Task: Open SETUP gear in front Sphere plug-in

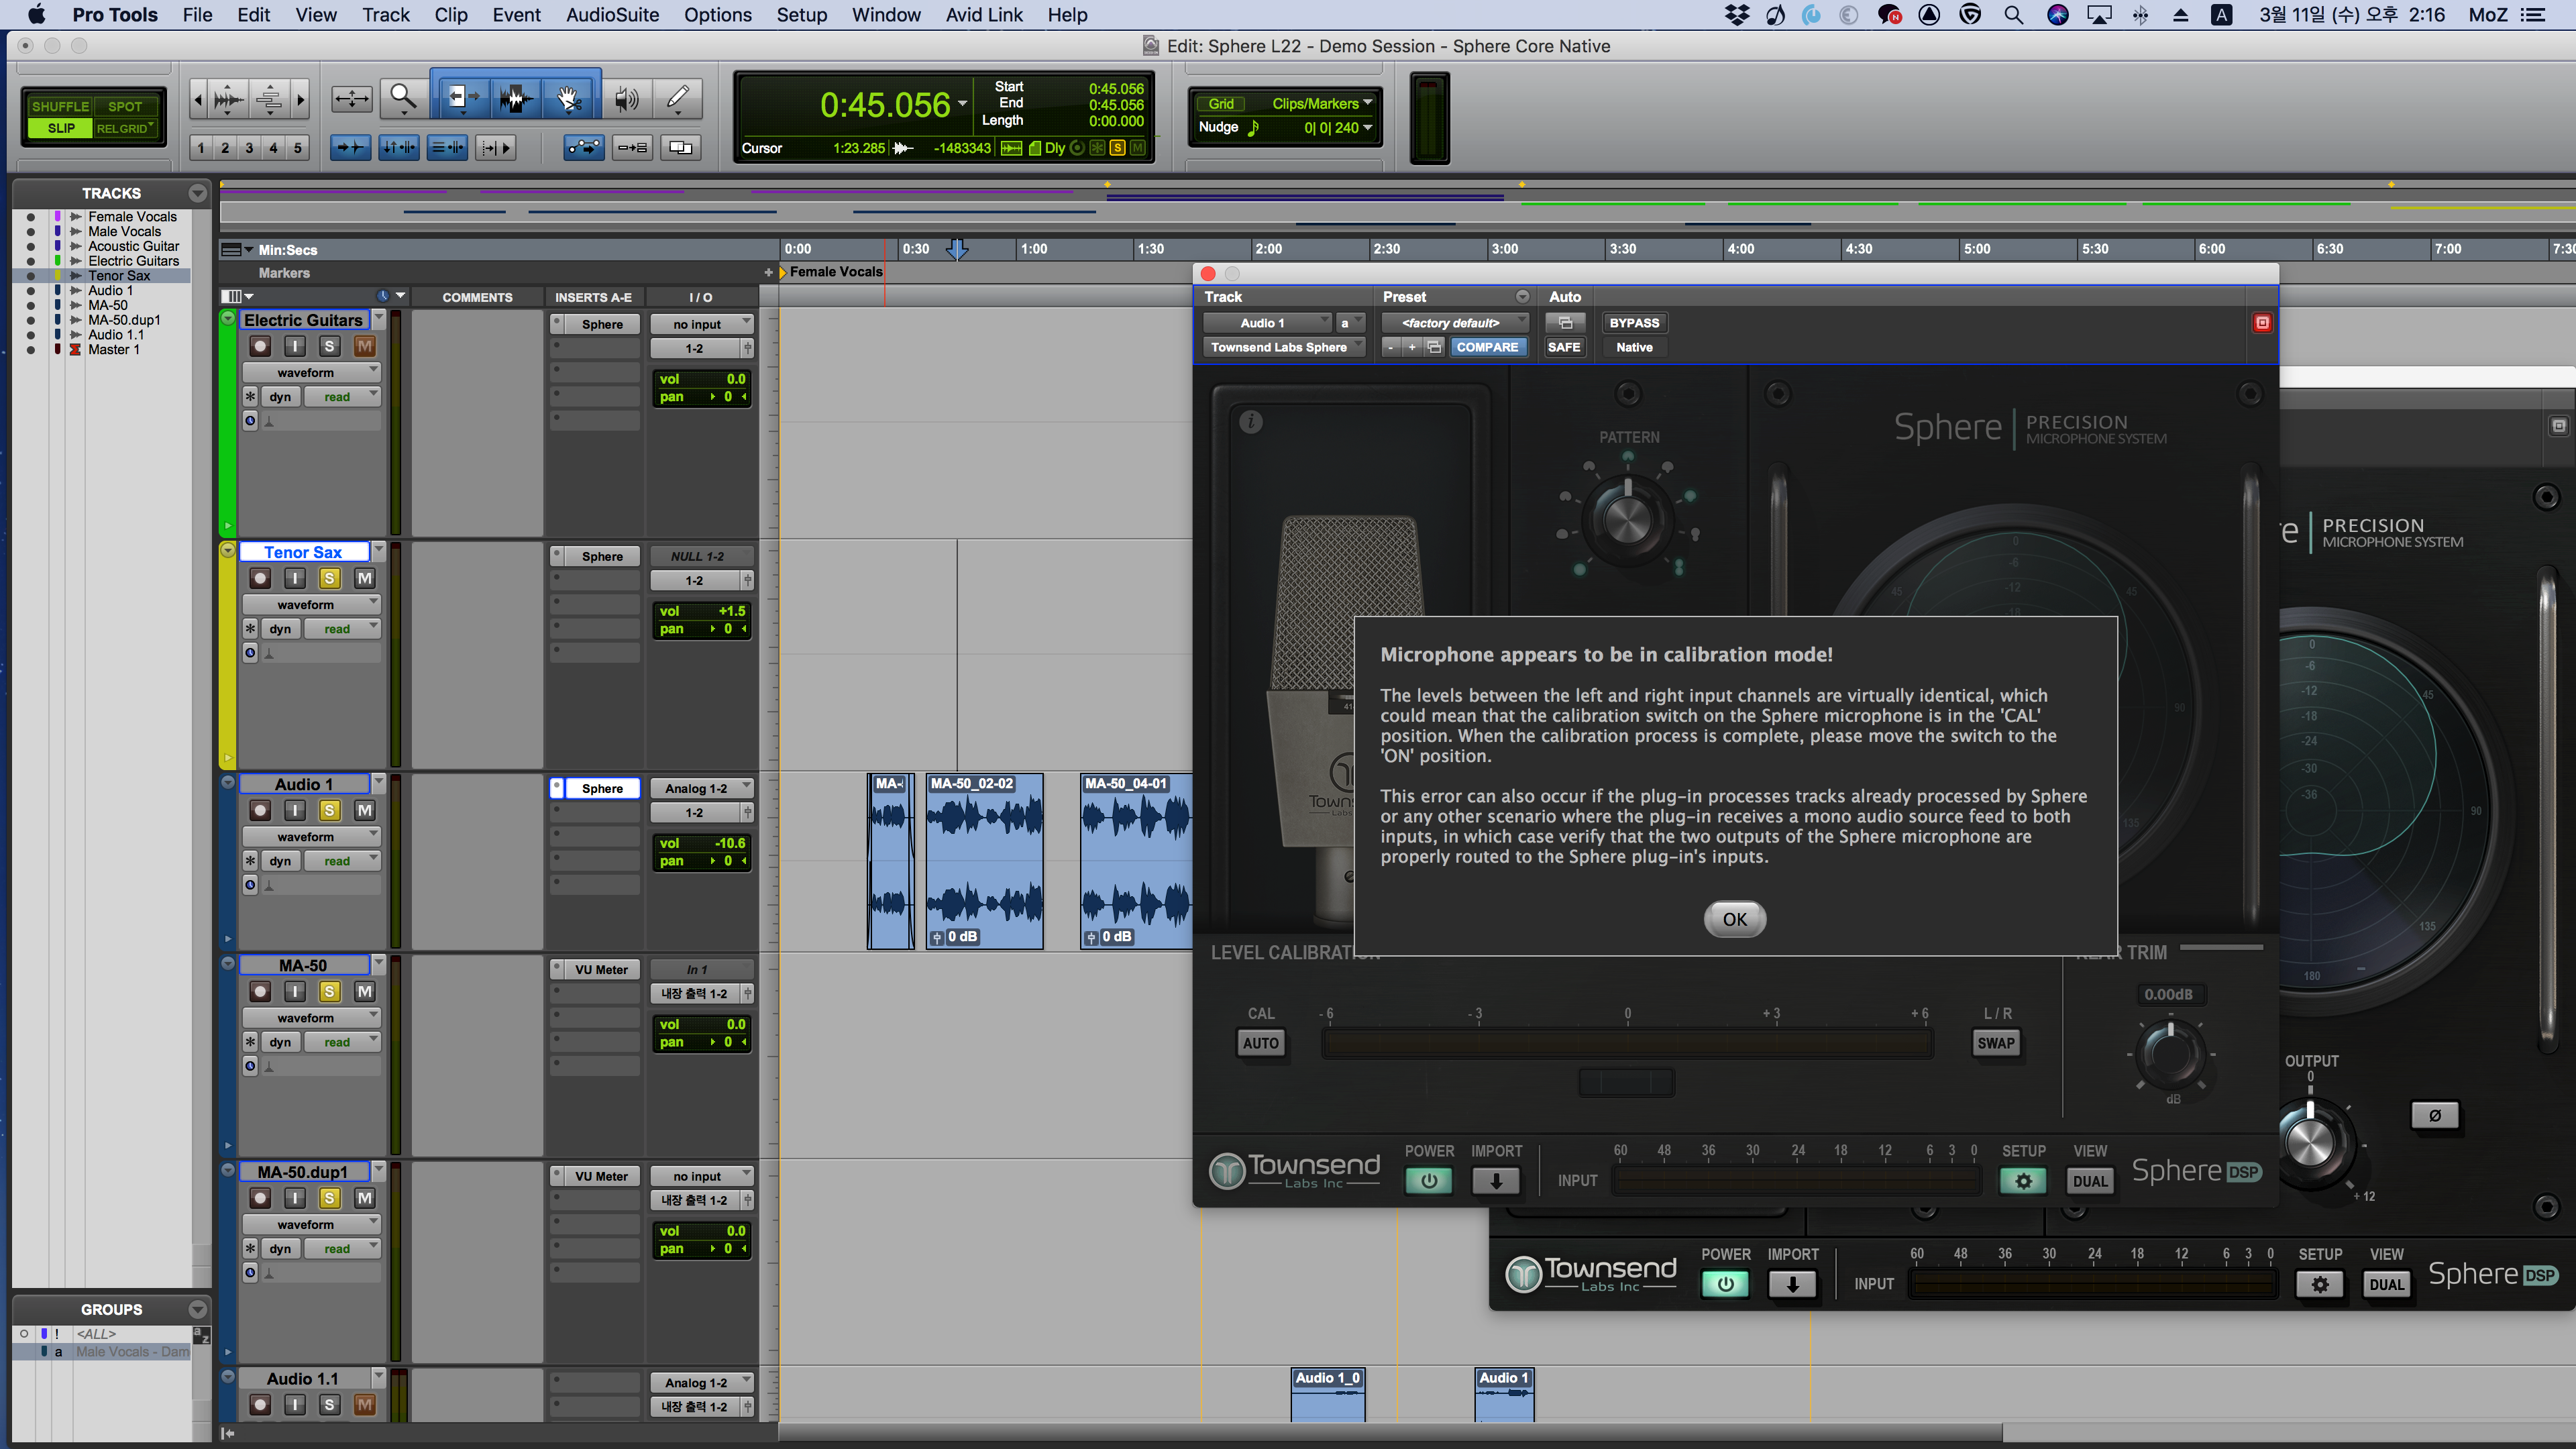Action: 2023,1181
